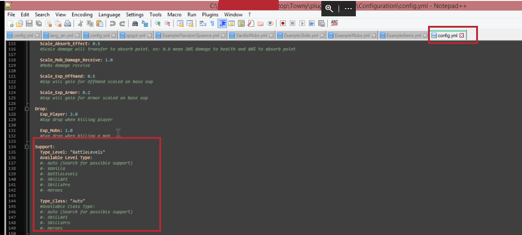Open the ellipsis more options overlay
The image size is (522, 235).
pyautogui.click(x=348, y=9)
